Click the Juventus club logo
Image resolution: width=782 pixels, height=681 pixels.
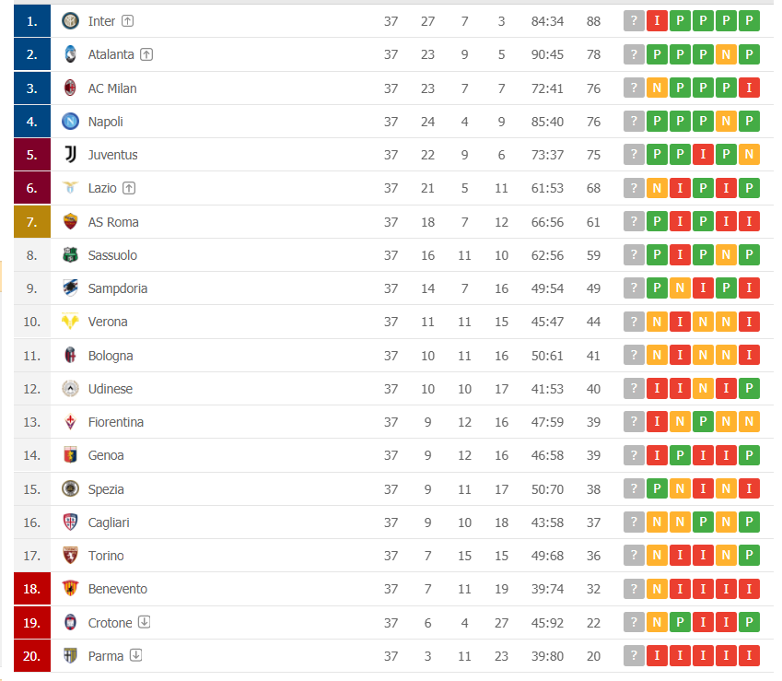pos(70,155)
